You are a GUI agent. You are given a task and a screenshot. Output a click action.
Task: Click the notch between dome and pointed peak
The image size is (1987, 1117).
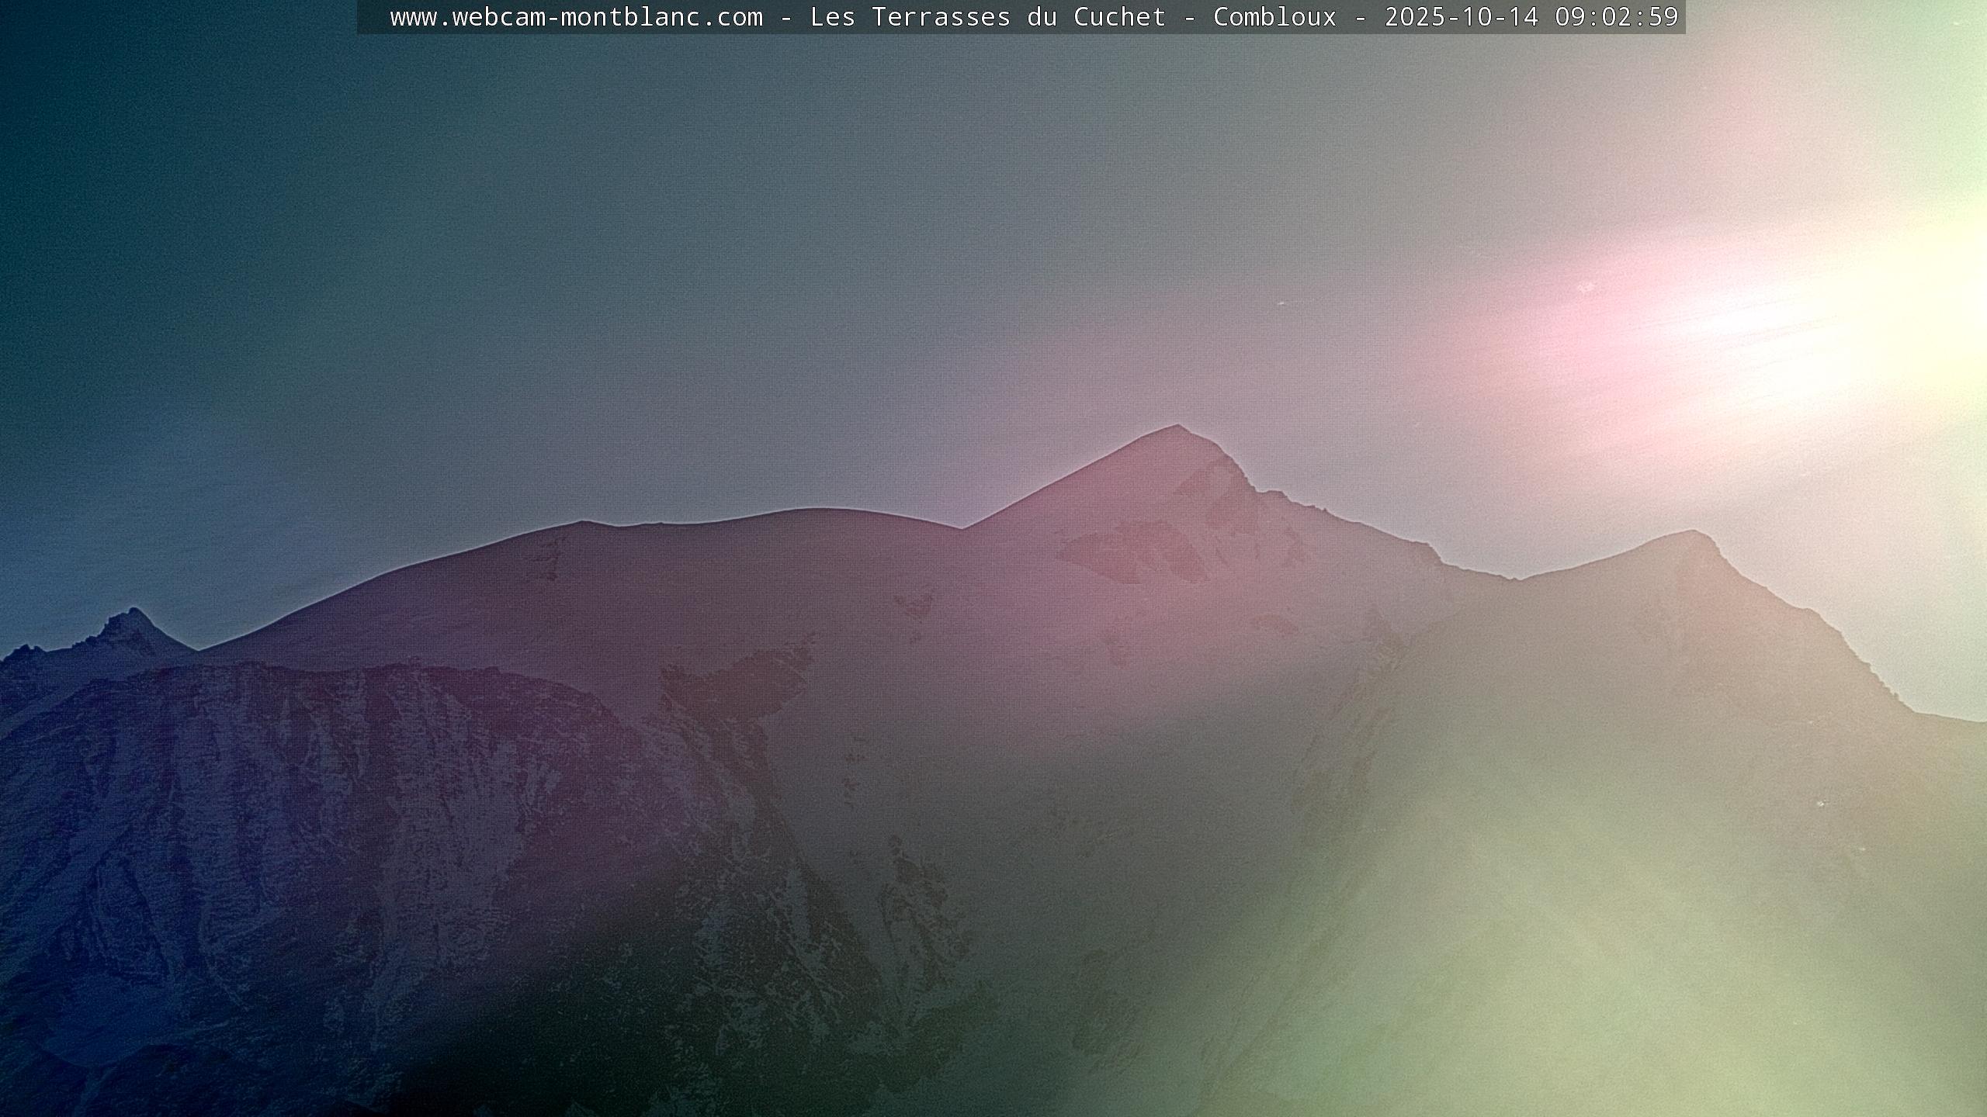[x=962, y=530]
